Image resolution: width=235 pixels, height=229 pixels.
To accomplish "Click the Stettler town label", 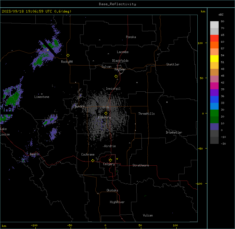I will tap(173, 64).
